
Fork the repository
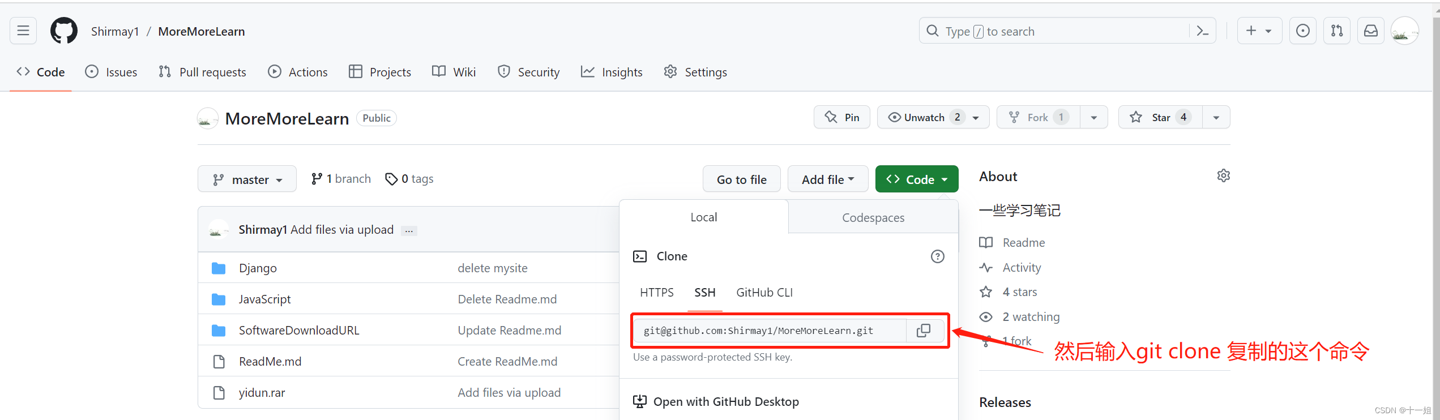click(x=1038, y=117)
